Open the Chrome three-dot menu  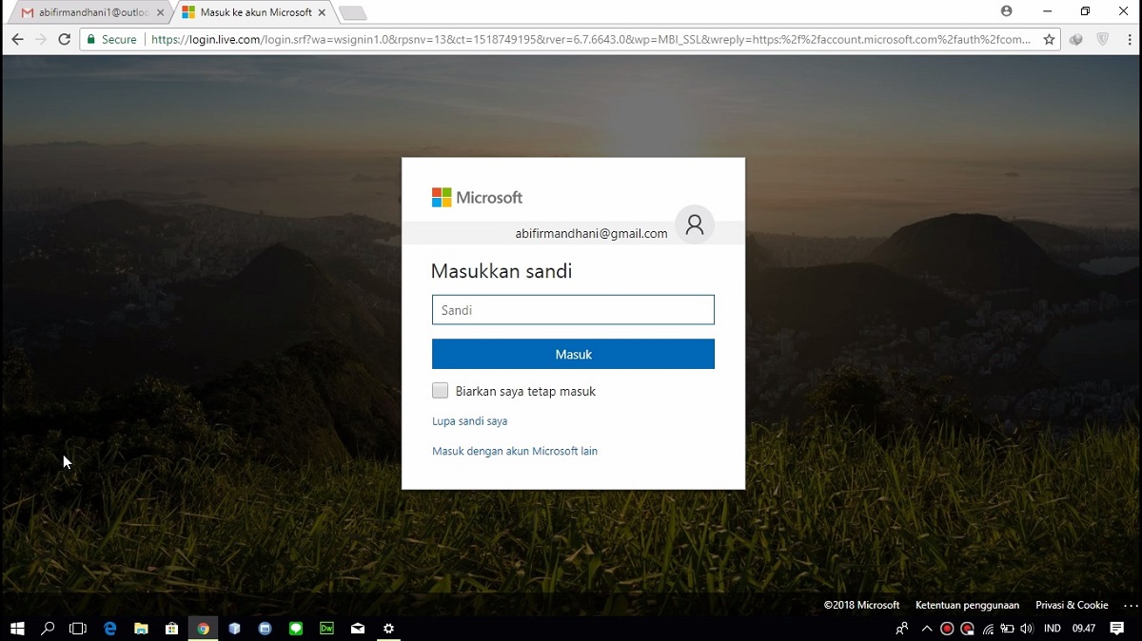click(1128, 40)
